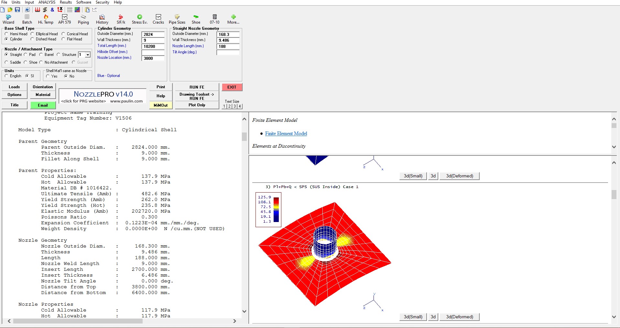620x328 pixels.
Task: Open the SIF/k calculator icon
Action: [x=121, y=19]
